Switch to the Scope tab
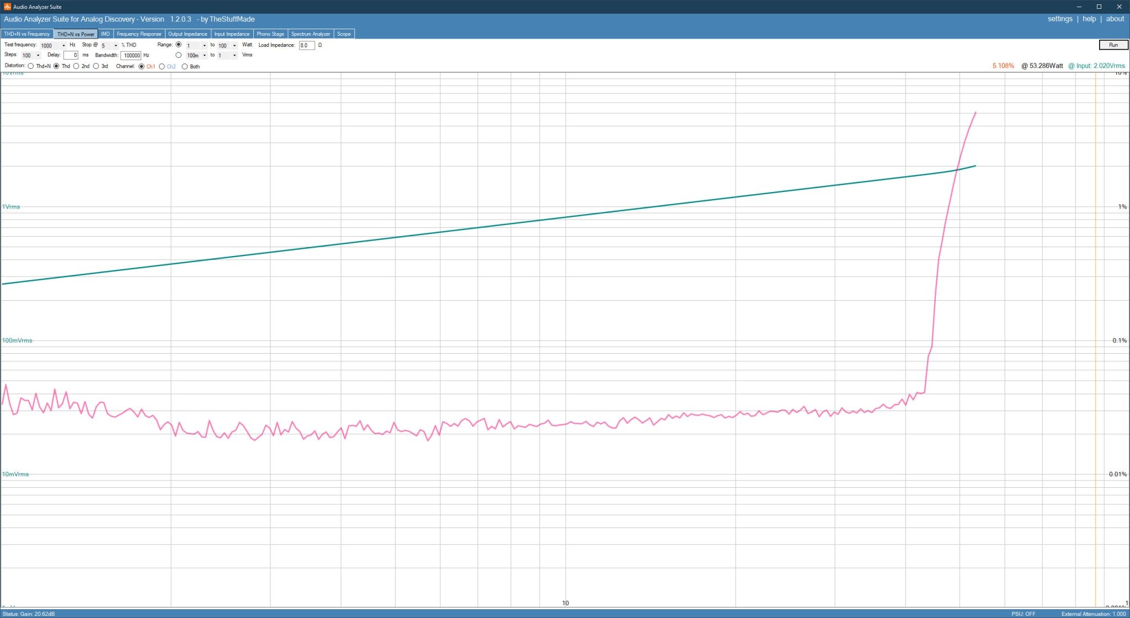Image resolution: width=1130 pixels, height=618 pixels. (344, 34)
